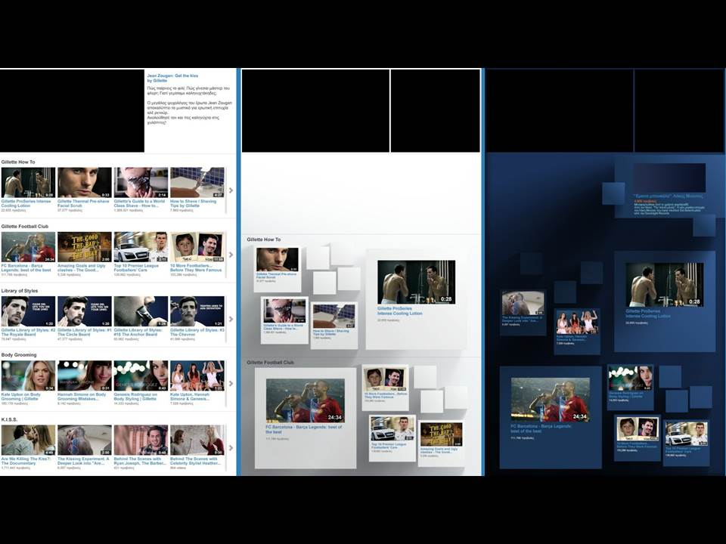Open The Kissing Experiment title in left list
This screenshot has width=726, height=544.
[83, 461]
